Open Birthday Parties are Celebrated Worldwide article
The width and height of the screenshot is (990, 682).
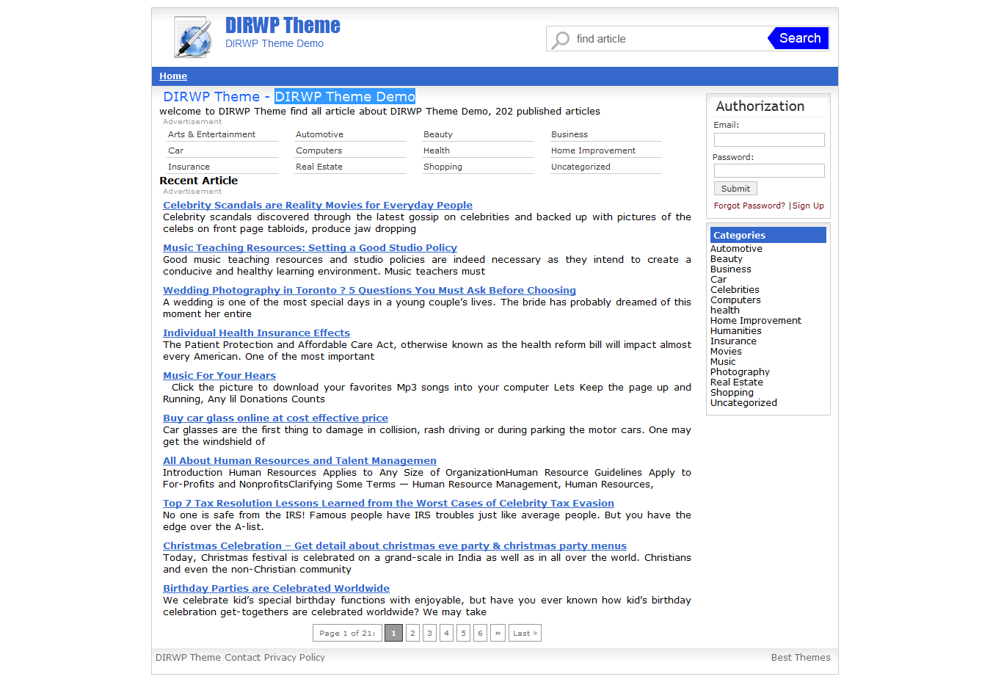pos(276,589)
